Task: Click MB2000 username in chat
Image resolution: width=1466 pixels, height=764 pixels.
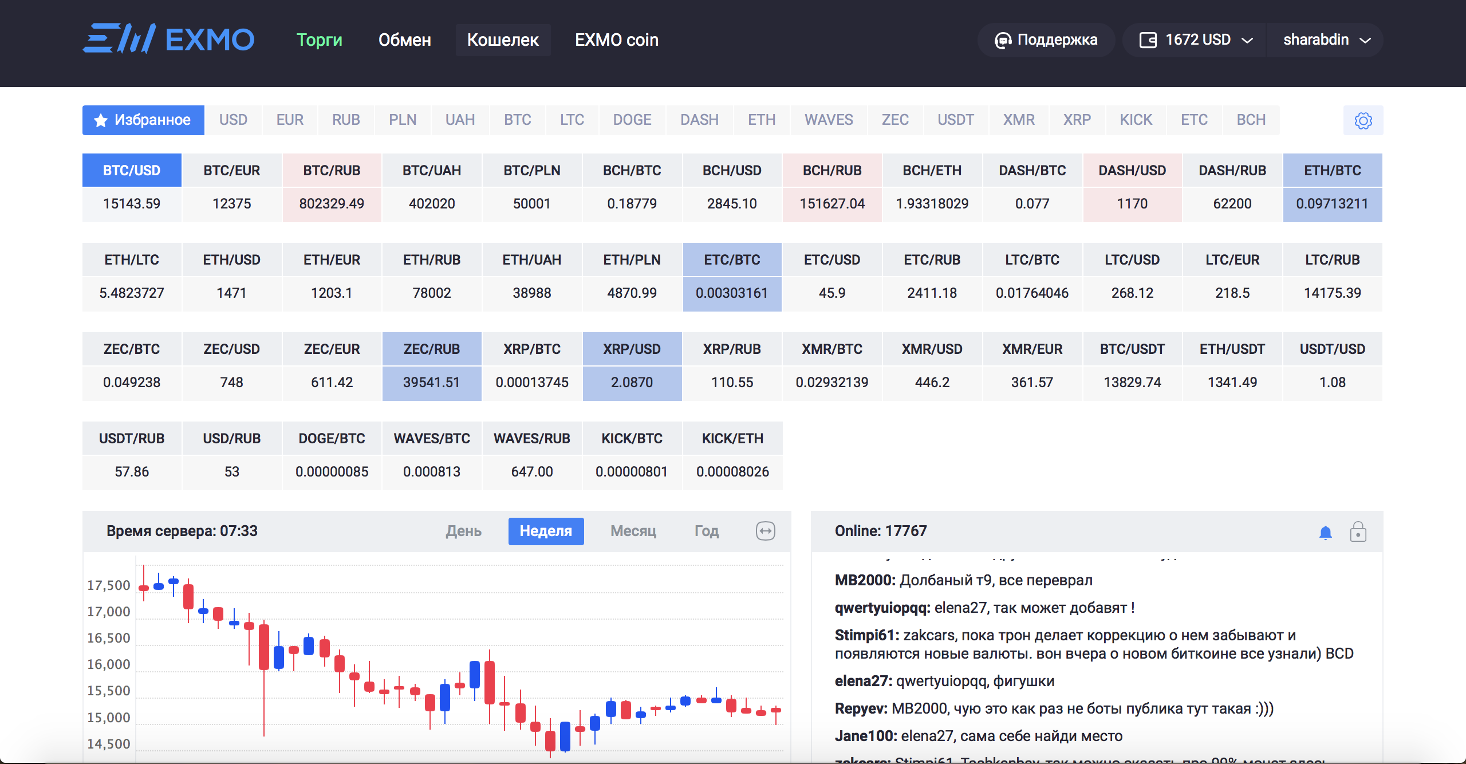Action: [865, 580]
